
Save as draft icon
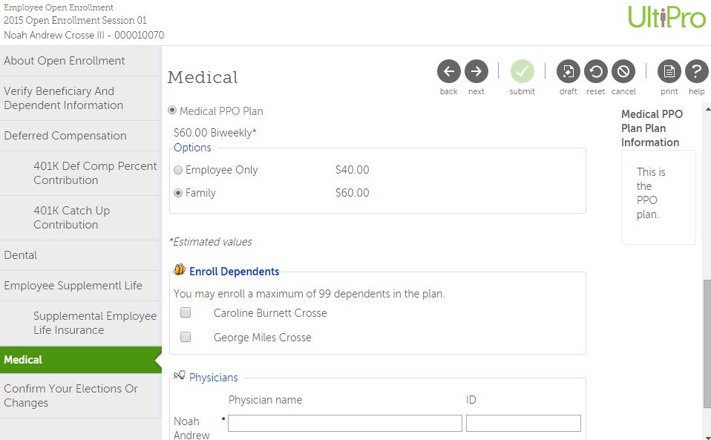[x=569, y=71]
